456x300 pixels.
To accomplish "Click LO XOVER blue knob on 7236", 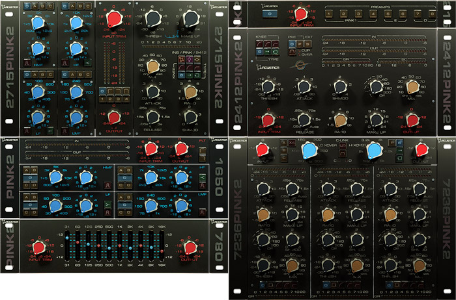I will pos(310,151).
